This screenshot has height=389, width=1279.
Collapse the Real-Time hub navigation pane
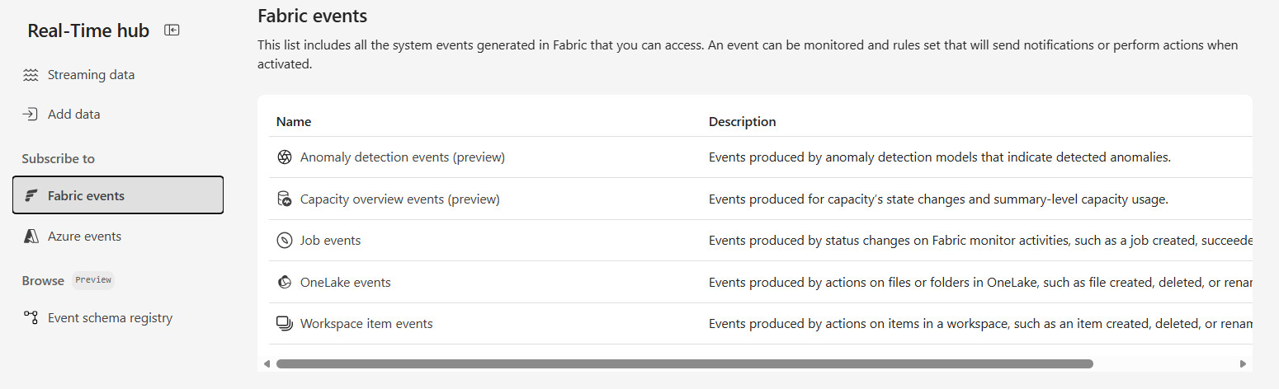[x=172, y=30]
